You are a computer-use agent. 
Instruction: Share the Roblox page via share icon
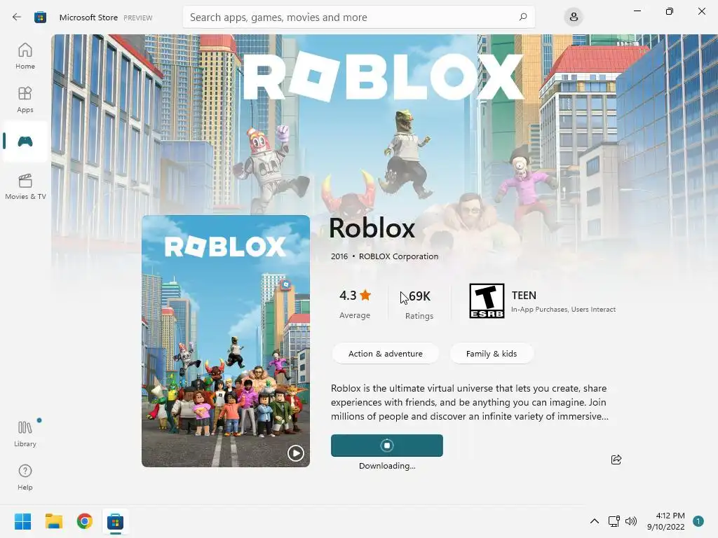(616, 460)
